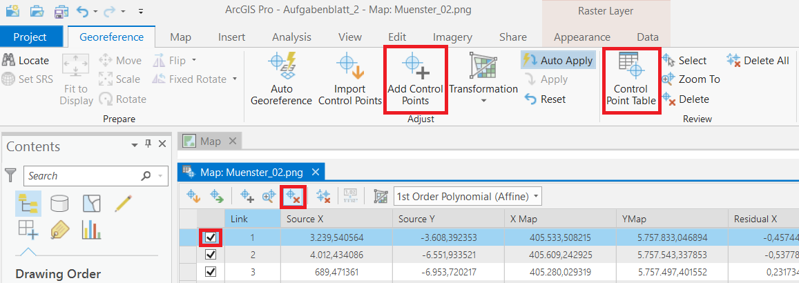Viewport: 799px width, 283px height.
Task: Click the List By Editing pencil icon
Action: [123, 203]
